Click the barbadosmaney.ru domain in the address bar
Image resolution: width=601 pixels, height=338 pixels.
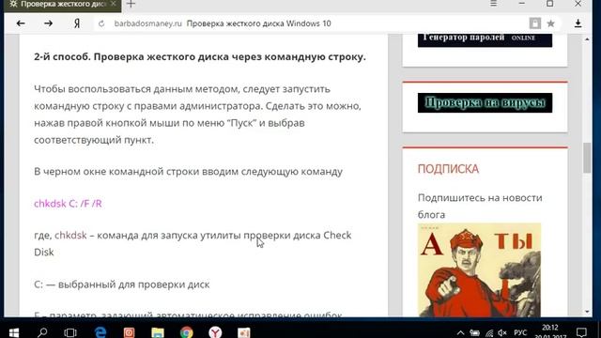pos(148,23)
